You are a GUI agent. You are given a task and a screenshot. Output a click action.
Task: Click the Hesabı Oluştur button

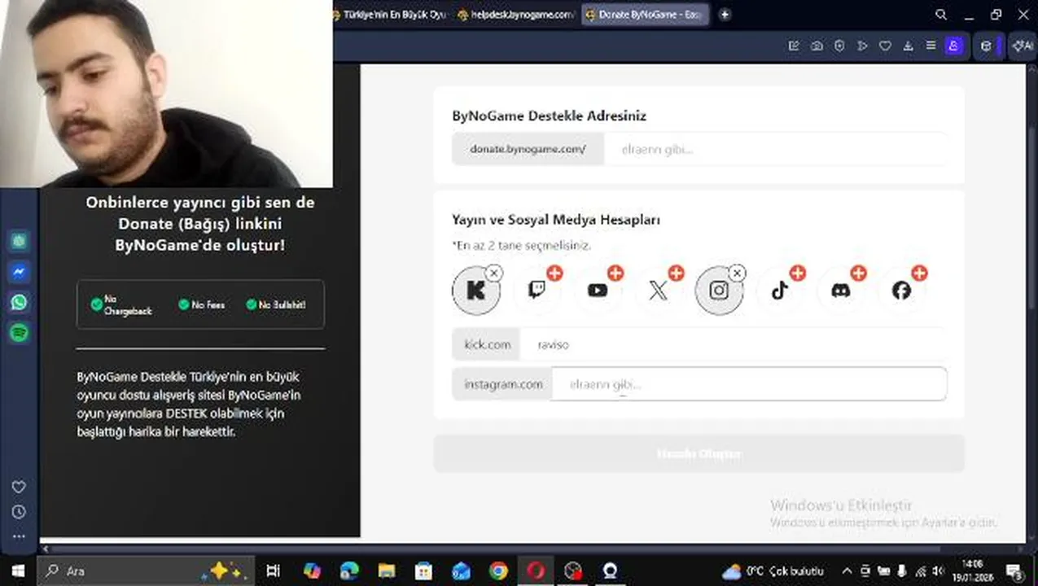click(699, 453)
